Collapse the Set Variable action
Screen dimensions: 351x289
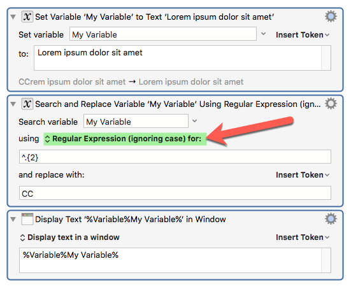click(x=13, y=17)
